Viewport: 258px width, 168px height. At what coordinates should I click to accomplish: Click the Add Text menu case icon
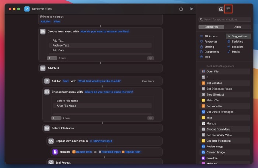(x=43, y=68)
